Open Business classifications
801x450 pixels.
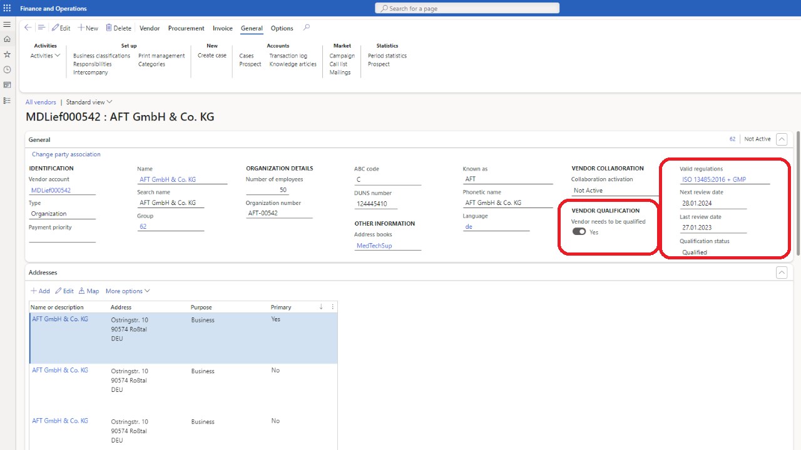[101, 56]
